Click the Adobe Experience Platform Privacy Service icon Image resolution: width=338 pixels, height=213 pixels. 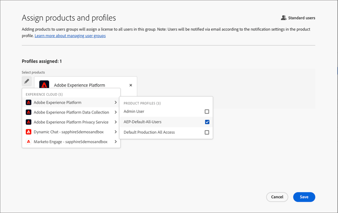click(x=28, y=122)
